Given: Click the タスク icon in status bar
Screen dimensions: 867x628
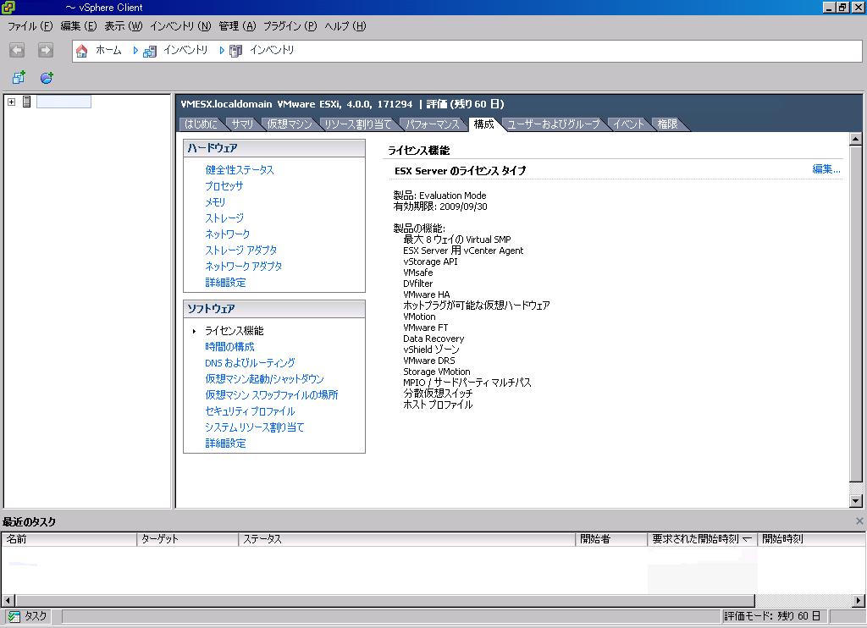Looking at the screenshot, I should 14,616.
